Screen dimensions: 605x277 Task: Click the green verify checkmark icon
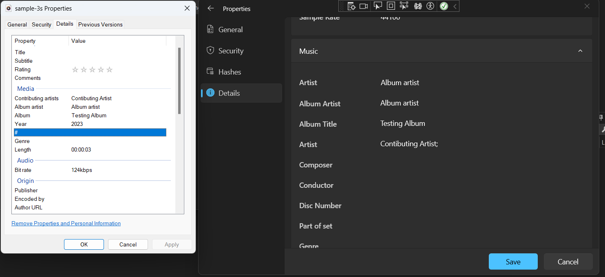coord(444,6)
